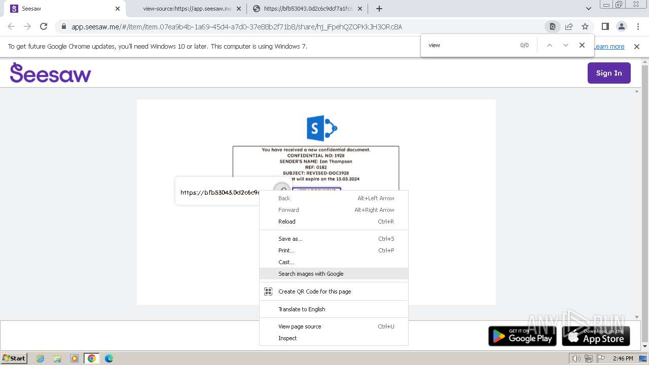Open the Chrome profile avatar icon
The height and width of the screenshot is (365, 649).
(x=621, y=26)
